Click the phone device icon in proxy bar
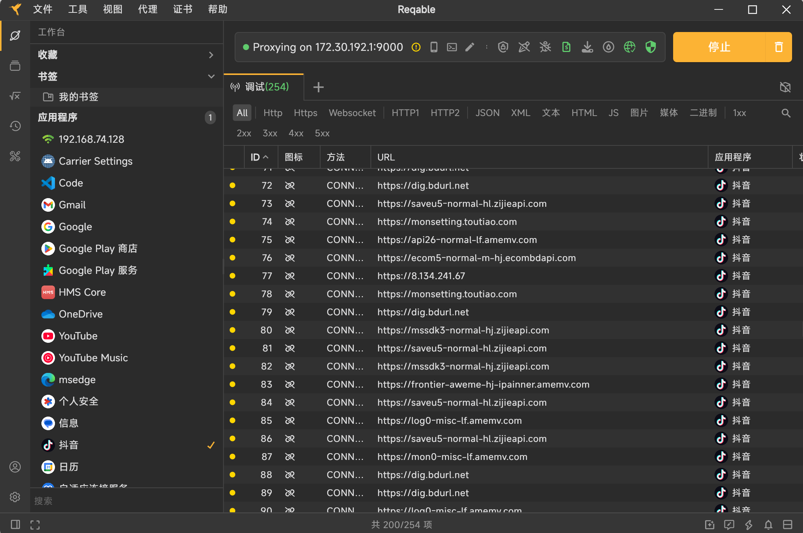Screen dimensions: 803x533 (434, 47)
